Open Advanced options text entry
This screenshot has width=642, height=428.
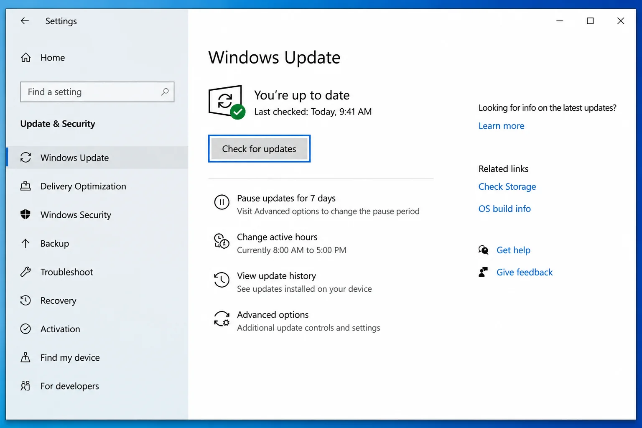click(273, 315)
